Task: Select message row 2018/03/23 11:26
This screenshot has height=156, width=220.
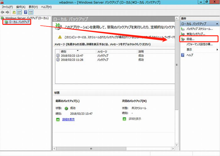Action: [115, 60]
